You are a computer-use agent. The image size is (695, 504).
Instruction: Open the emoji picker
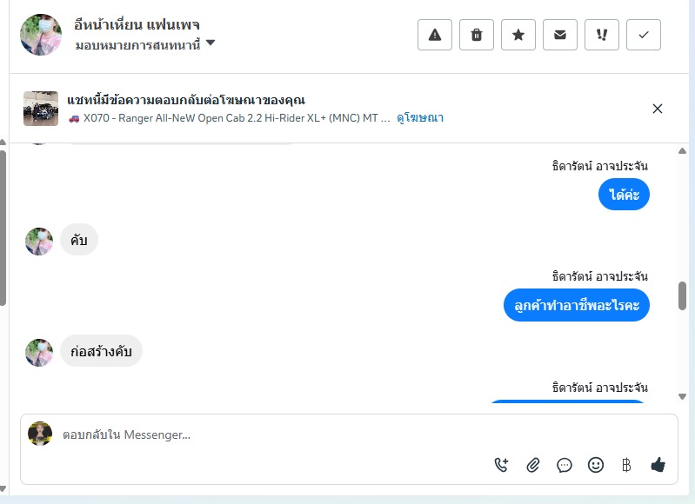[596, 465]
